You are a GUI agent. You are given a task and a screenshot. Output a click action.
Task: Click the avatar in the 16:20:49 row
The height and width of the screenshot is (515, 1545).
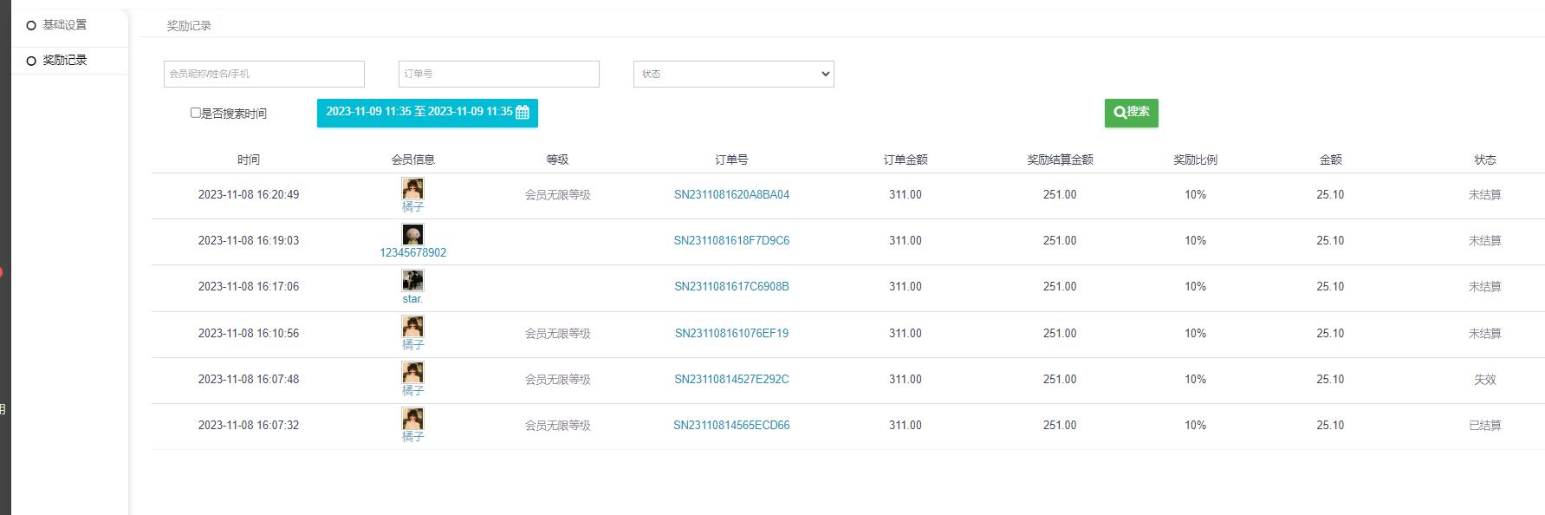pyautogui.click(x=412, y=188)
